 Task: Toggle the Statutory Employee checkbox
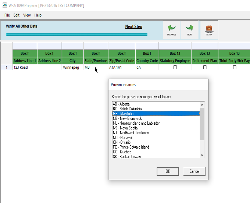175,68
